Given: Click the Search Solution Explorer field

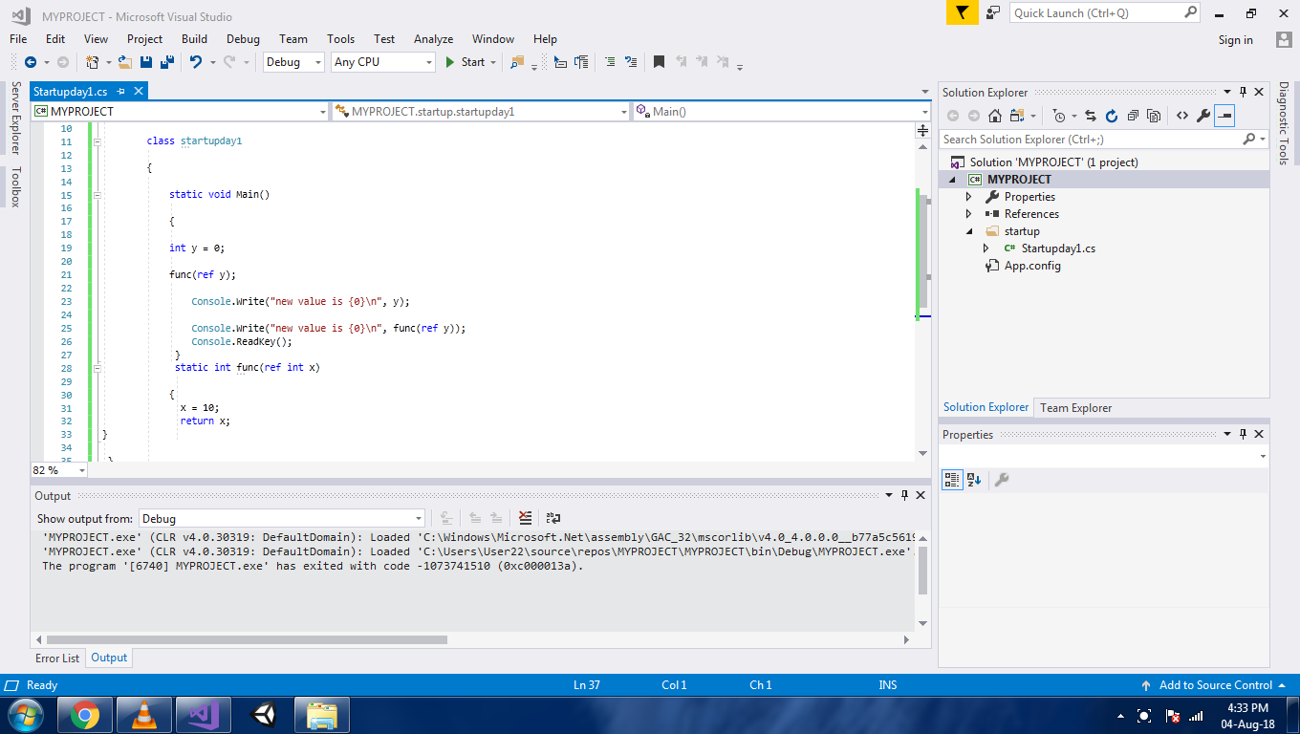Looking at the screenshot, I should [x=1090, y=140].
